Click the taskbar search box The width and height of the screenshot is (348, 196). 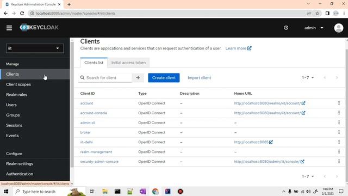pyautogui.click(x=49, y=191)
